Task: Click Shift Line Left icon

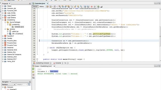Action: tap(85, 6)
